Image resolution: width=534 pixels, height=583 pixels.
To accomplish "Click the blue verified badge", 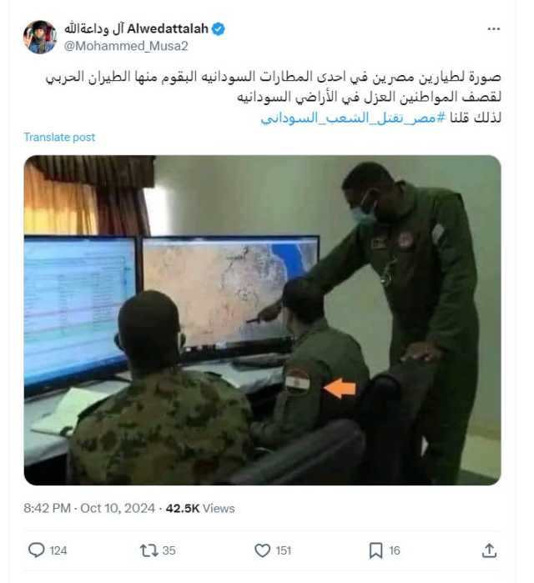I will pyautogui.click(x=218, y=29).
